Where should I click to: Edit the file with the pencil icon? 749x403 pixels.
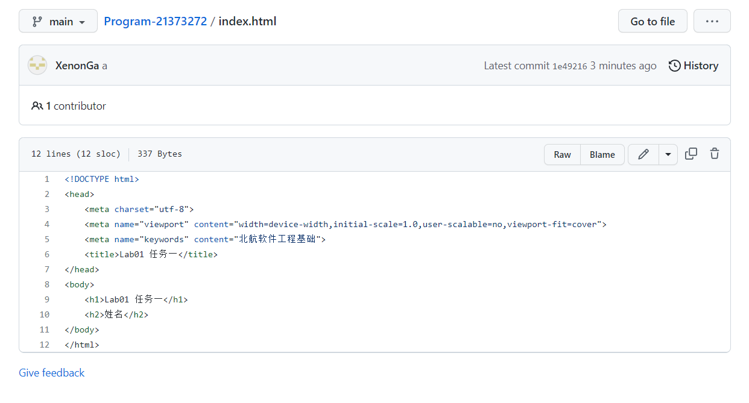(643, 155)
